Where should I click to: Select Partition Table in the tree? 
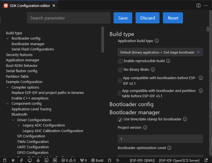tap(17, 76)
